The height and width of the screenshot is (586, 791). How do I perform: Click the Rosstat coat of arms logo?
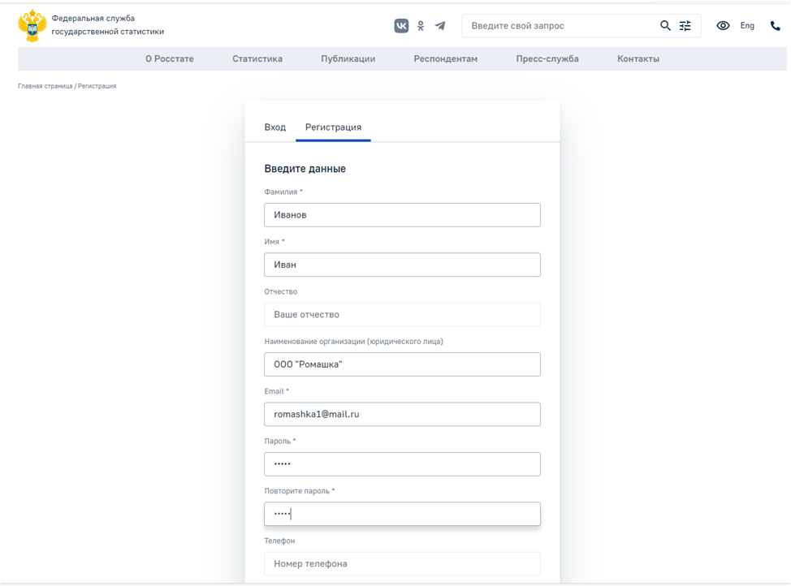coord(32,25)
